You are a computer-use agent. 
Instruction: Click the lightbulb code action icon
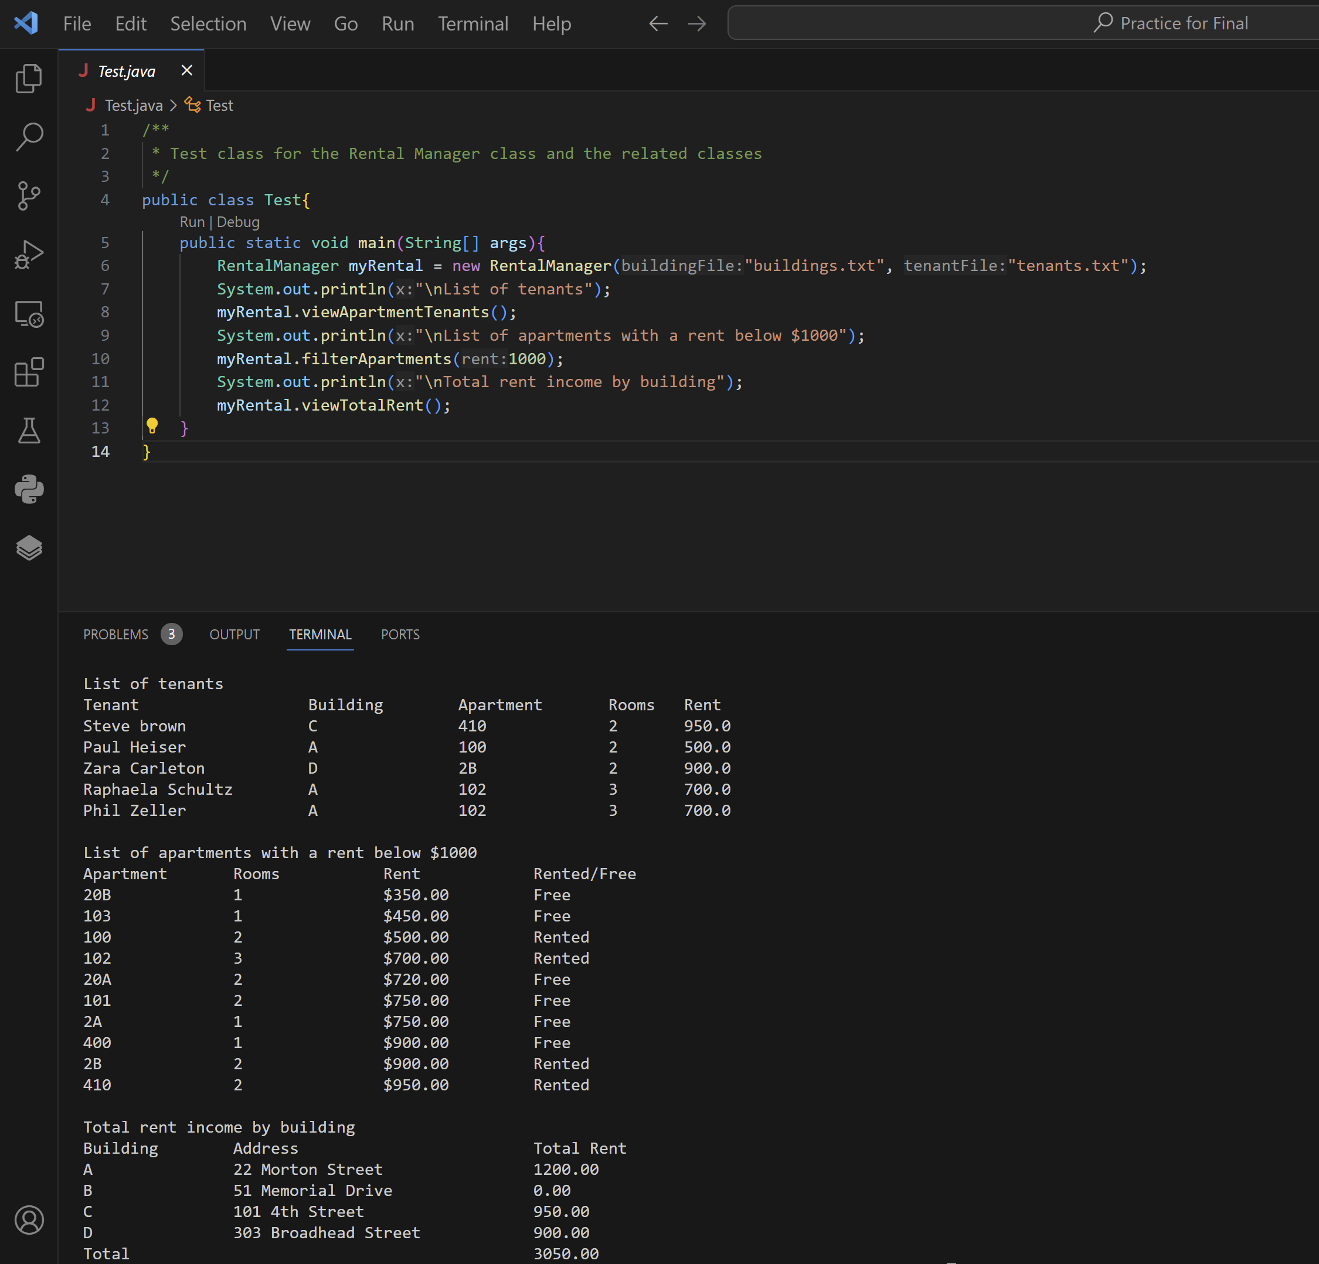(x=152, y=426)
